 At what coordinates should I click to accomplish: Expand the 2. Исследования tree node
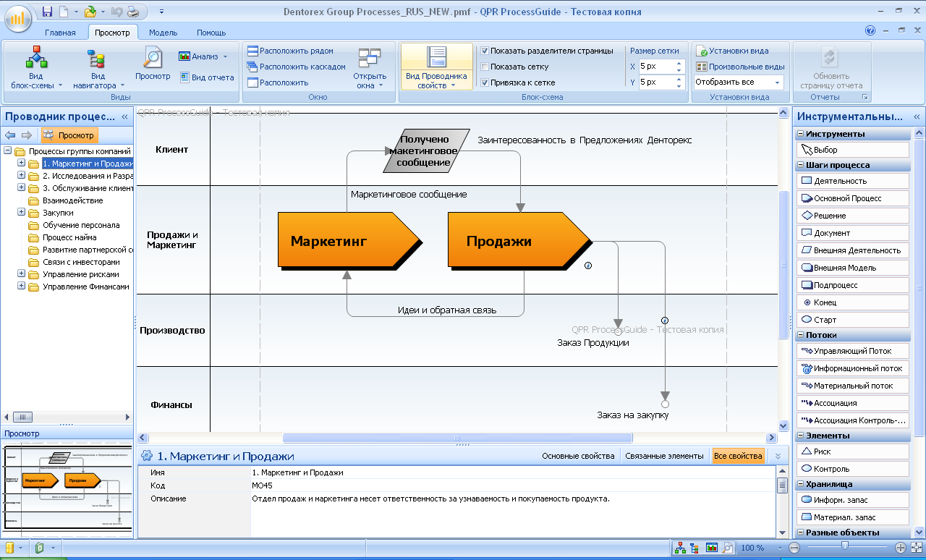coord(21,176)
